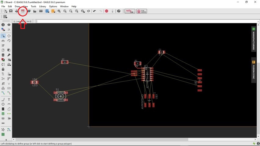Image resolution: width=260 pixels, height=146 pixels.
Task: Select the Dimension tool
Action: [3, 123]
